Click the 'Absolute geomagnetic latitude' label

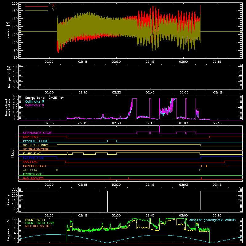(x=212, y=220)
